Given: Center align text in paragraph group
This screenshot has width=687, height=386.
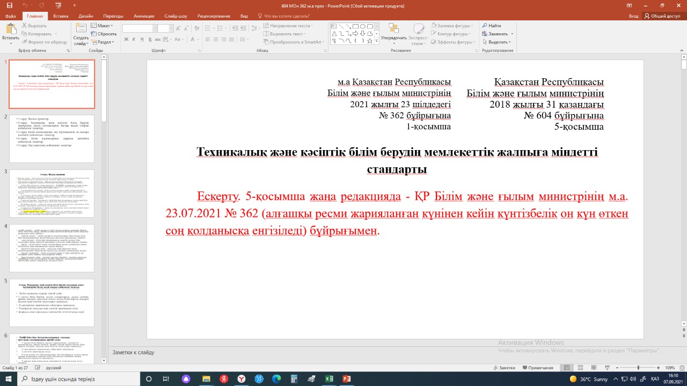Looking at the screenshot, I should pyautogui.click(x=216, y=39).
